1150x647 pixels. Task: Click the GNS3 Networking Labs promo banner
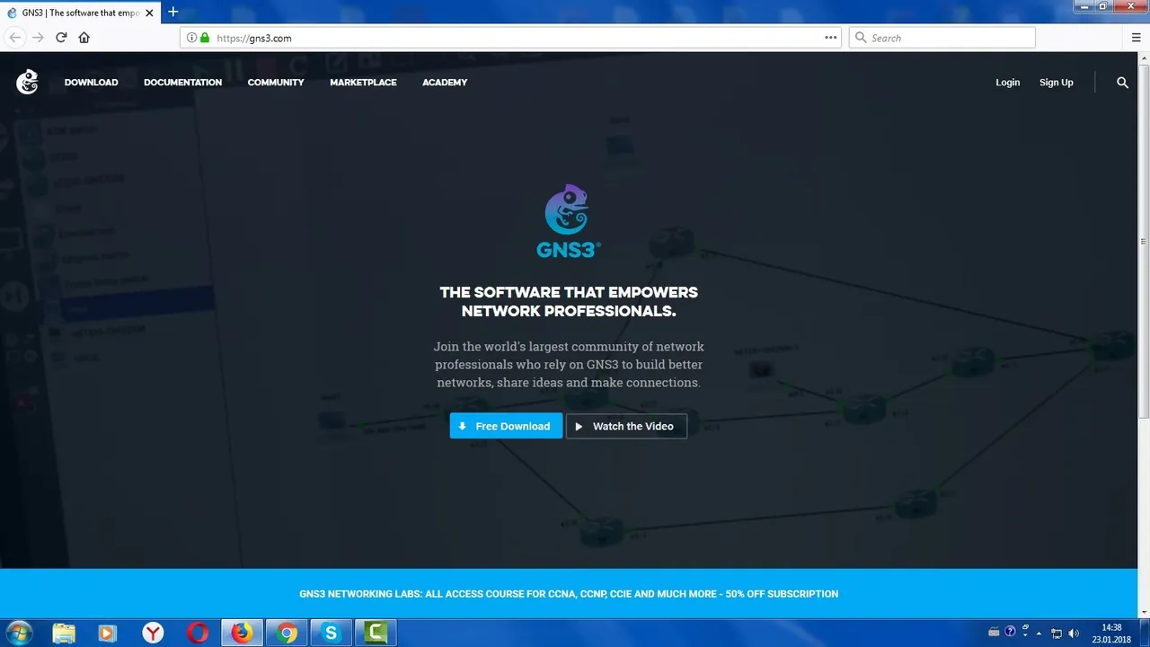pos(569,593)
